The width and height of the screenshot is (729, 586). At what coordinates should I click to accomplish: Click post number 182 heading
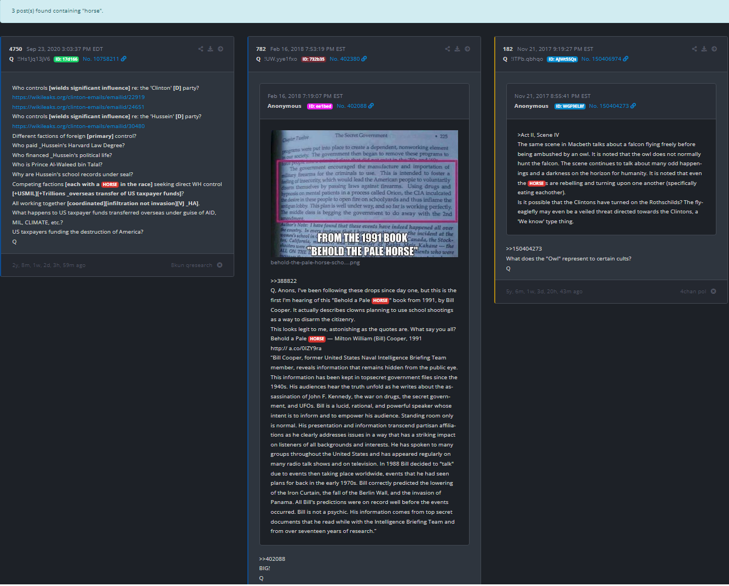(508, 49)
